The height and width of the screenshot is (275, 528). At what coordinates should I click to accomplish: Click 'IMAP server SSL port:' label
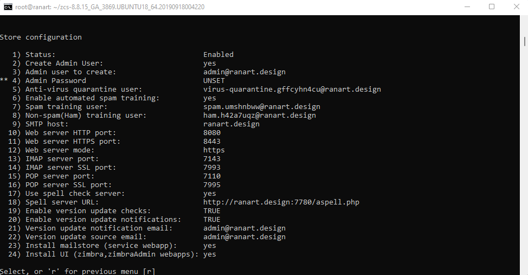(x=70, y=168)
